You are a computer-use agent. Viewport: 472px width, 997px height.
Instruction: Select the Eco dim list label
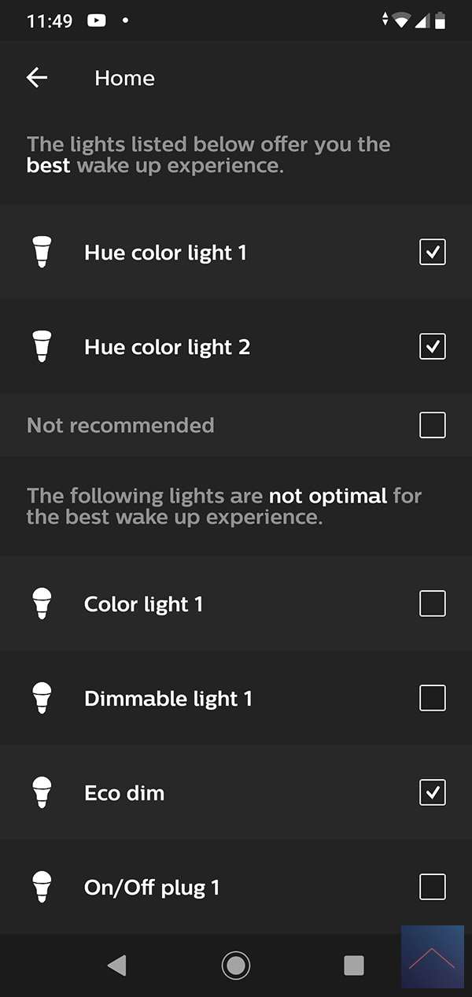point(124,793)
